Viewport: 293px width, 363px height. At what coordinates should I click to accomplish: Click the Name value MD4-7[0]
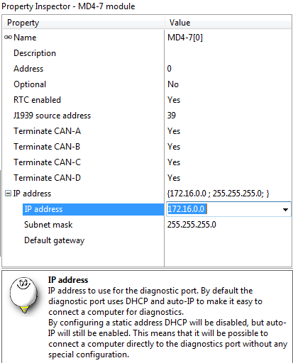(185, 38)
